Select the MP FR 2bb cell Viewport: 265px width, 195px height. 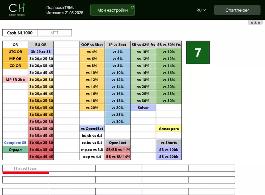pyautogui.click(x=16, y=80)
